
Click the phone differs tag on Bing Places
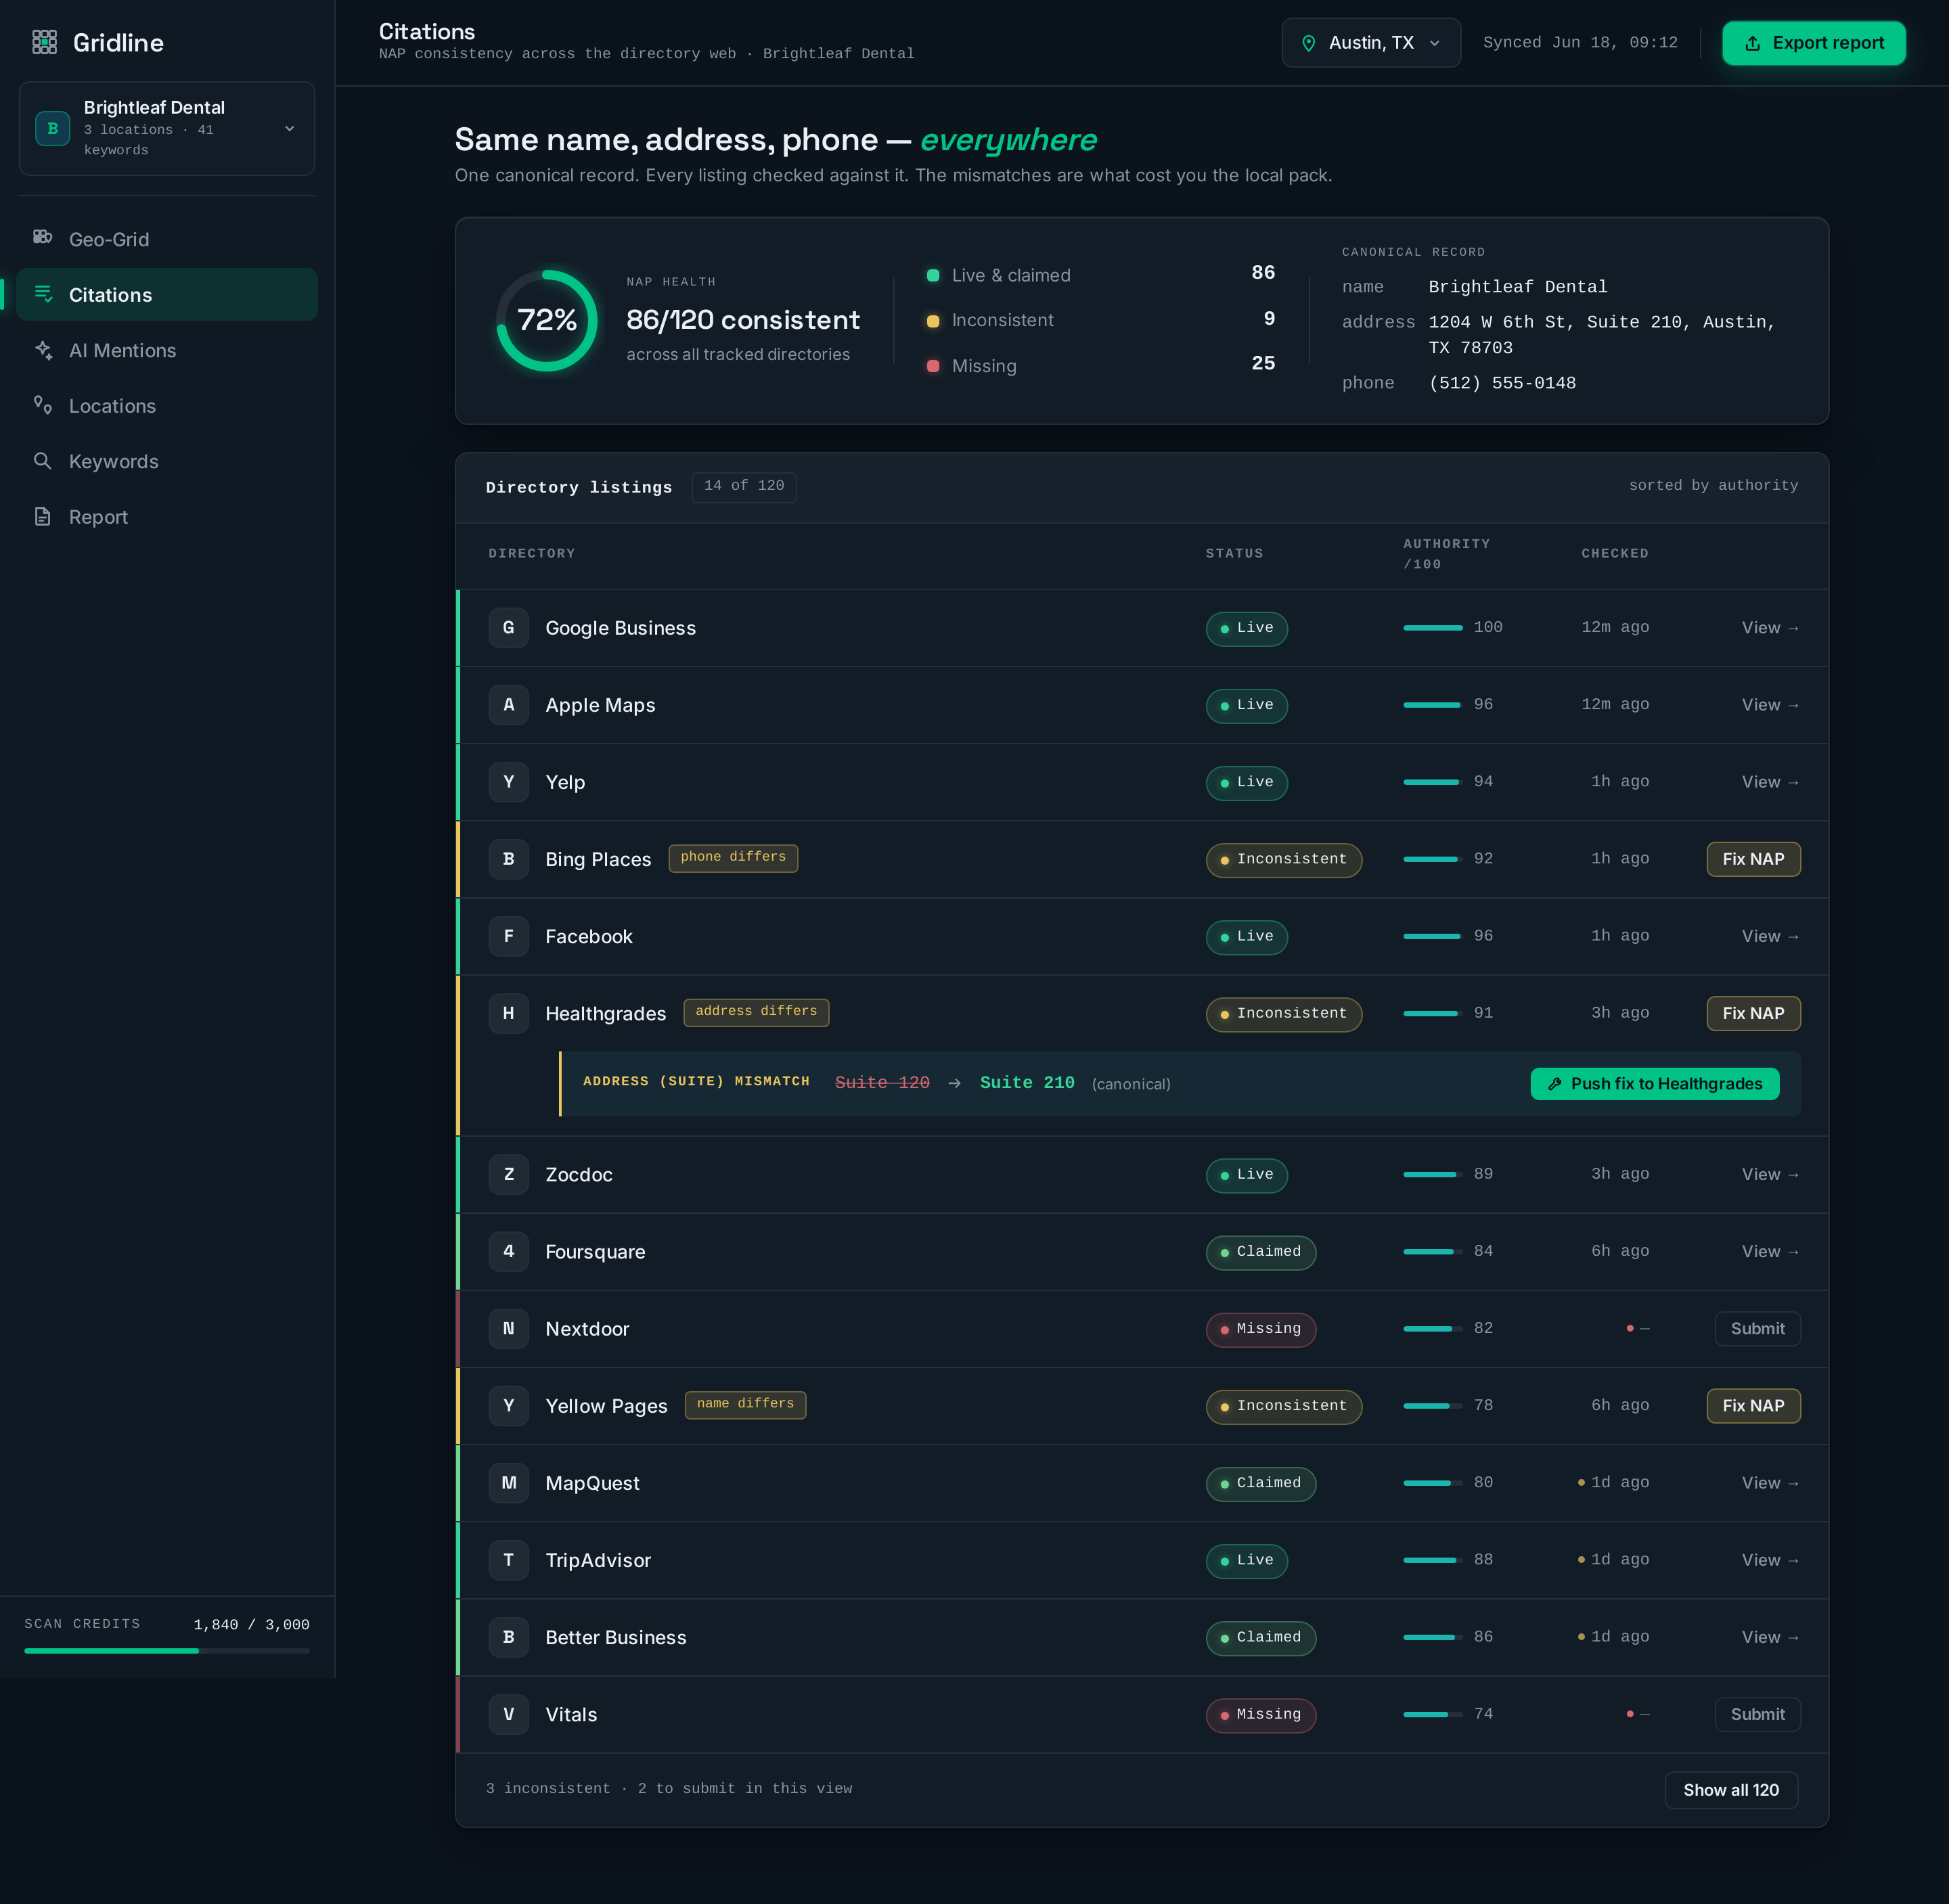pos(733,858)
